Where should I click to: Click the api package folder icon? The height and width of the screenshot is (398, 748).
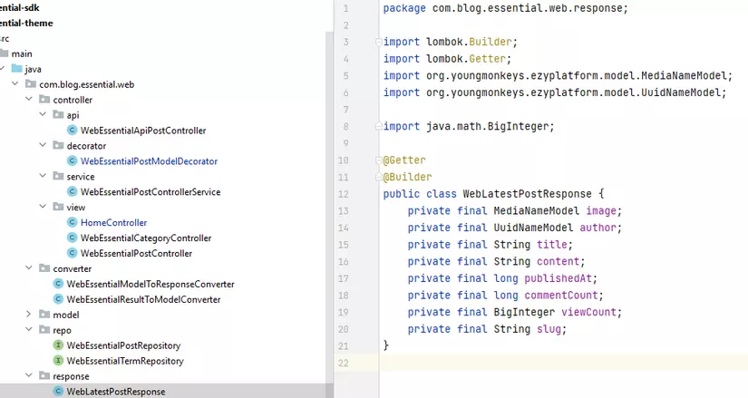[58, 114]
